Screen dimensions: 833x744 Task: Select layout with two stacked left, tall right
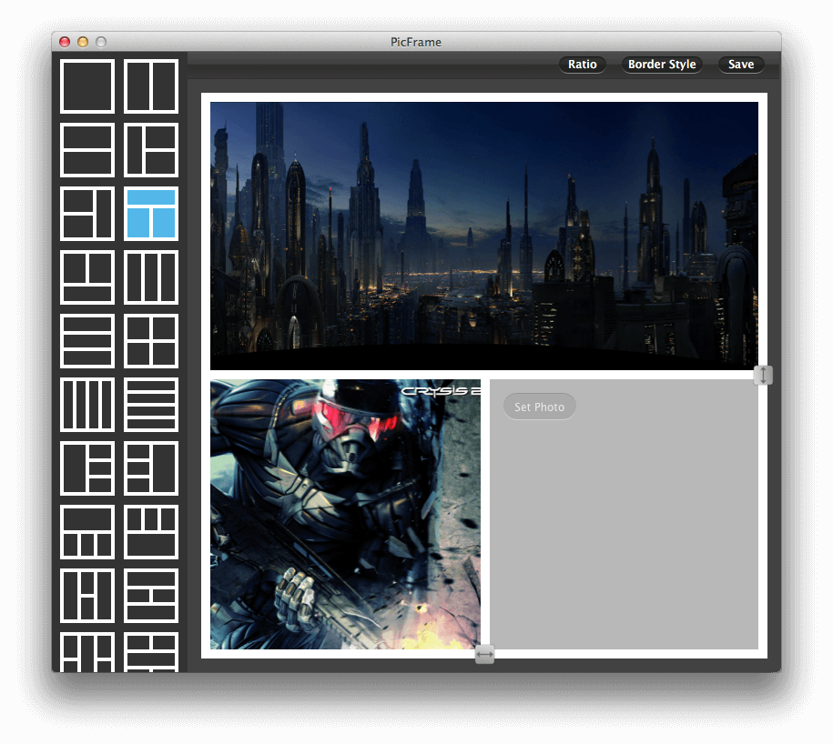point(87,214)
